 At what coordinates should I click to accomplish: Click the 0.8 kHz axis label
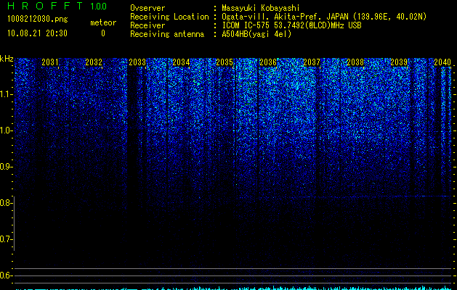tap(7, 203)
